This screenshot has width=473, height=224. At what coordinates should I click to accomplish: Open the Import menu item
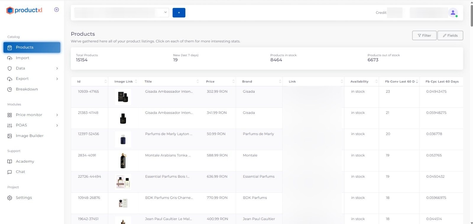tap(32, 58)
